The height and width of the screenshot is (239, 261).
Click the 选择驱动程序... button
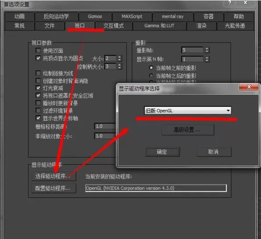click(54, 176)
